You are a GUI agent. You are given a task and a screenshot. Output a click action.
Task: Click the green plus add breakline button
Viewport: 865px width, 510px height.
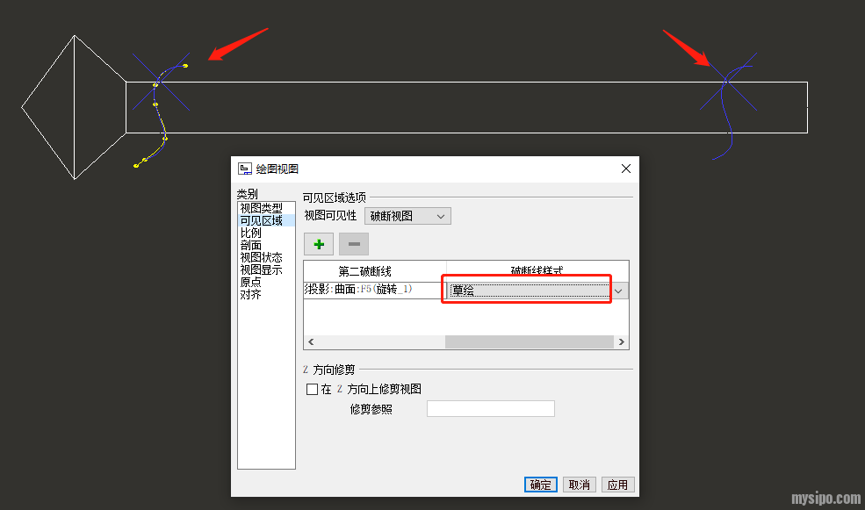(318, 244)
